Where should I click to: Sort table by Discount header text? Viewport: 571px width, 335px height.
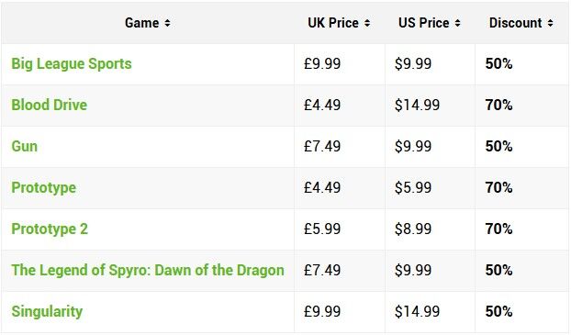click(x=516, y=23)
